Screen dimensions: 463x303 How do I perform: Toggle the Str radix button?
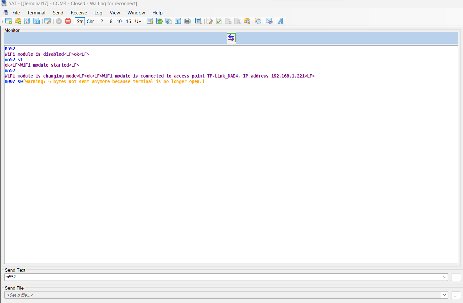(80, 21)
